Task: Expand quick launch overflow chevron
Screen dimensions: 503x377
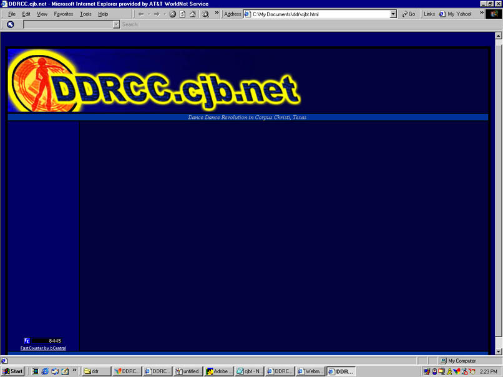Action: (x=74, y=370)
